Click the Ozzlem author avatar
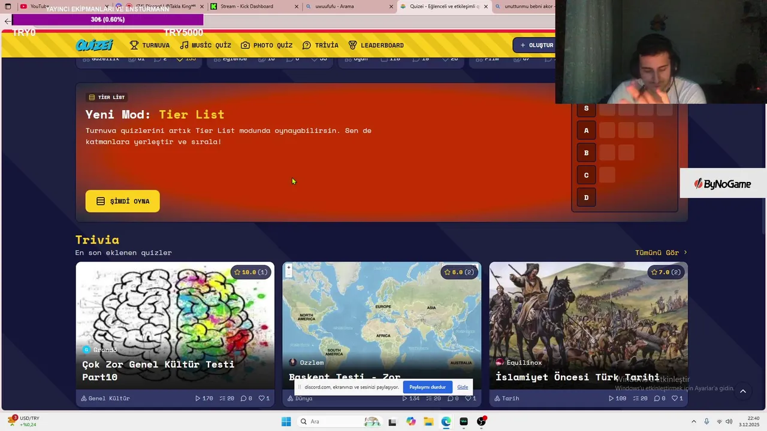The height and width of the screenshot is (431, 767). [292, 362]
